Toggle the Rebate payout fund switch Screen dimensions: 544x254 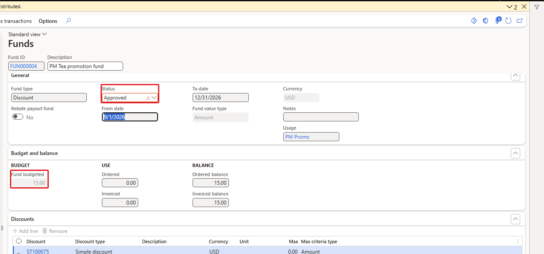click(18, 117)
